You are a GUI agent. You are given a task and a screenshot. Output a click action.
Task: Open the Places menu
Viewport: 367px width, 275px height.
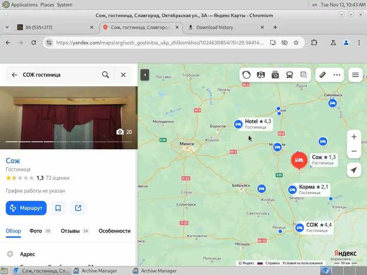(47, 5)
